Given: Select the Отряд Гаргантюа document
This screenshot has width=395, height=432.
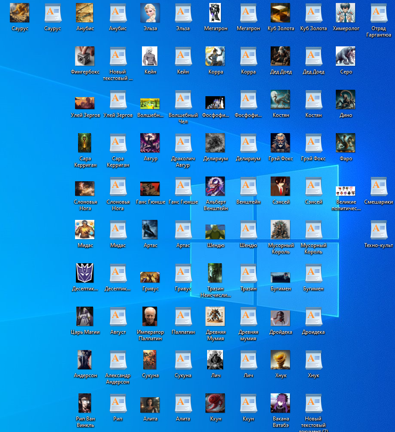Looking at the screenshot, I should click(379, 13).
